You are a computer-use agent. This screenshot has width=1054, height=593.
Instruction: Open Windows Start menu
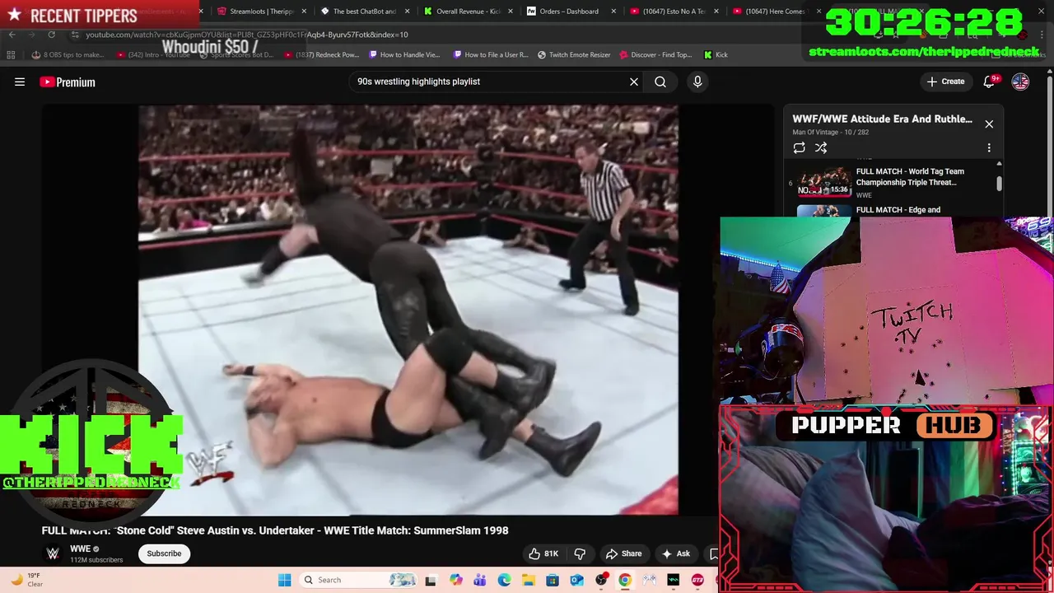point(284,580)
